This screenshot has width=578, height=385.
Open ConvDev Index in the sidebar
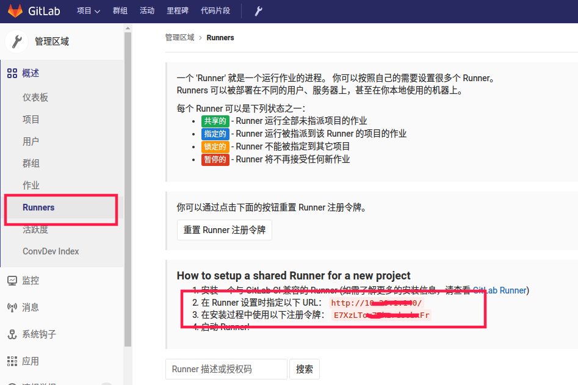tap(51, 251)
